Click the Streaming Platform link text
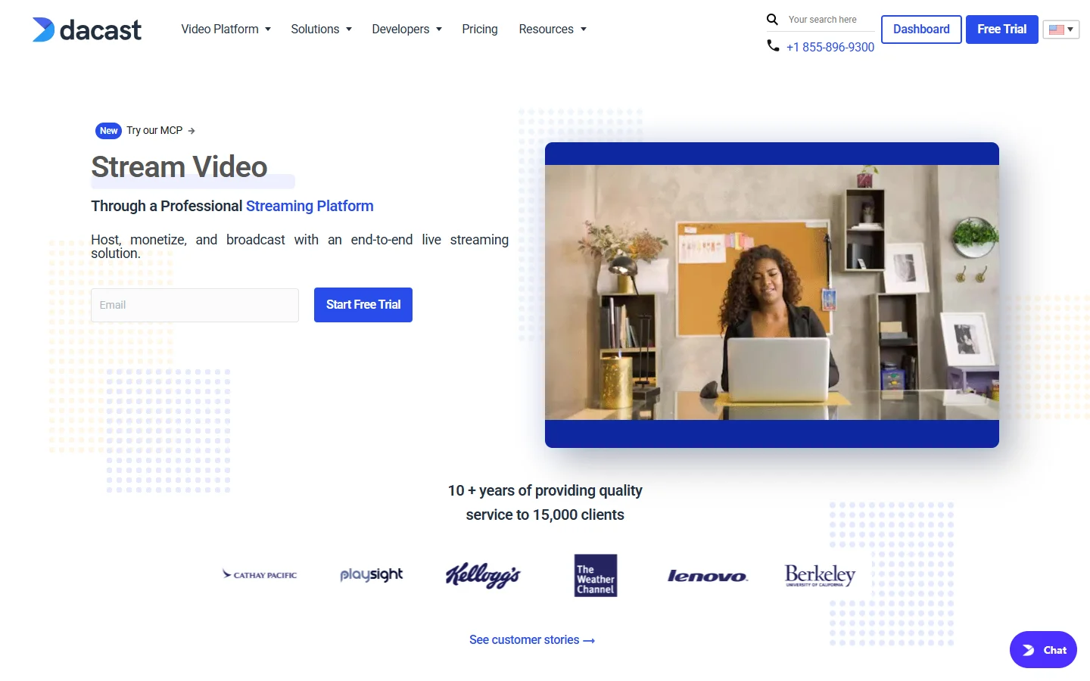Image resolution: width=1090 pixels, height=681 pixels. click(x=310, y=206)
